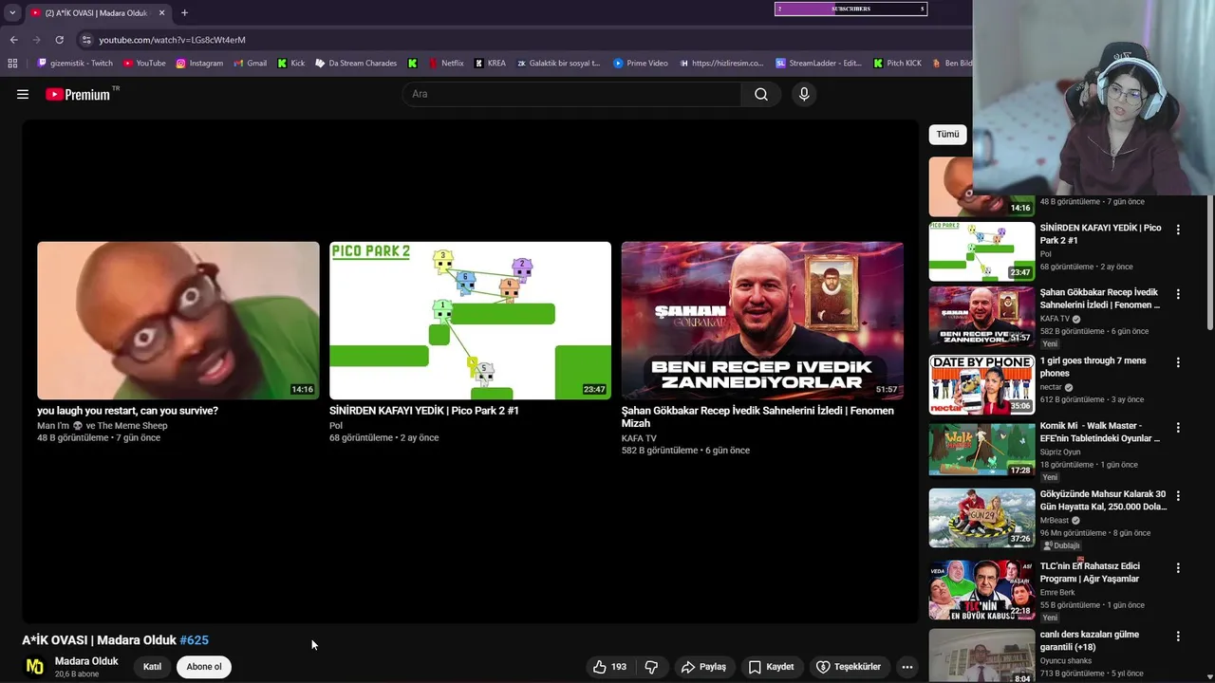
Task: Open Galaktik bir sosyal bookmark
Action: point(559,64)
